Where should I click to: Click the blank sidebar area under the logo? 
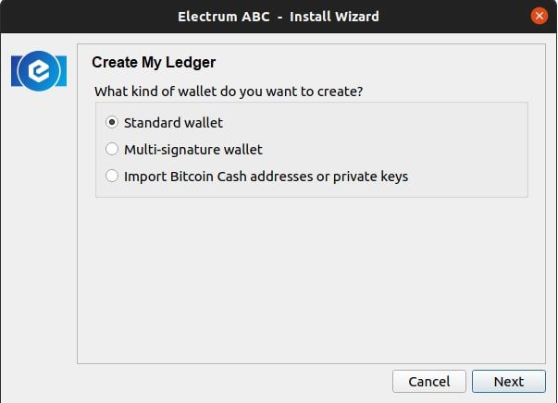[x=39, y=231]
